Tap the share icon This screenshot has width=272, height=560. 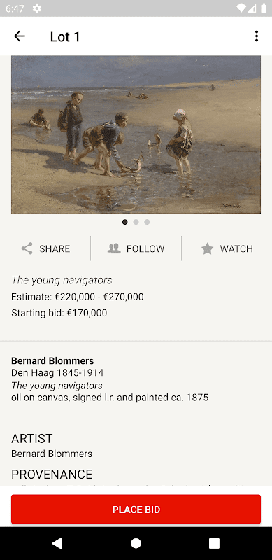tap(27, 248)
